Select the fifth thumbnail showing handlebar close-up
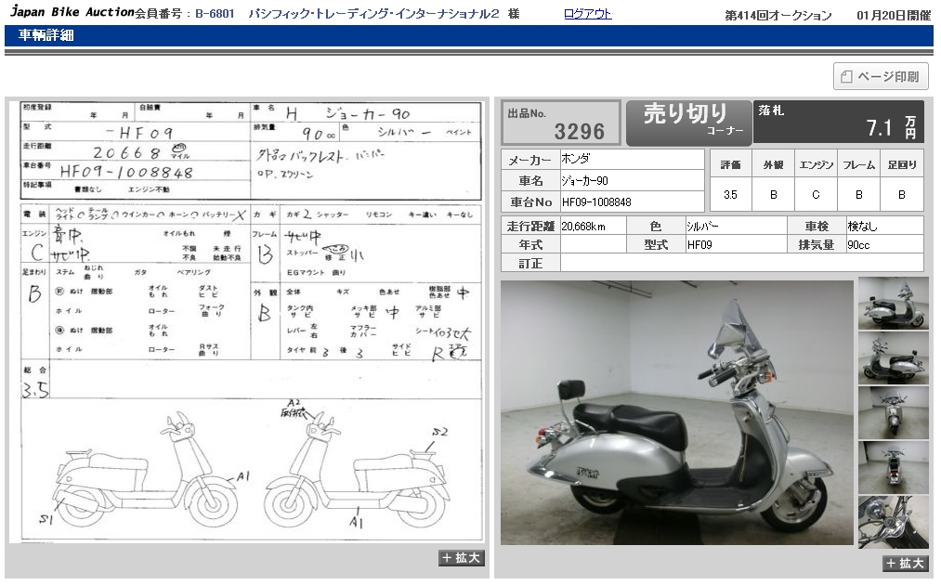This screenshot has height=585, width=941. click(893, 522)
